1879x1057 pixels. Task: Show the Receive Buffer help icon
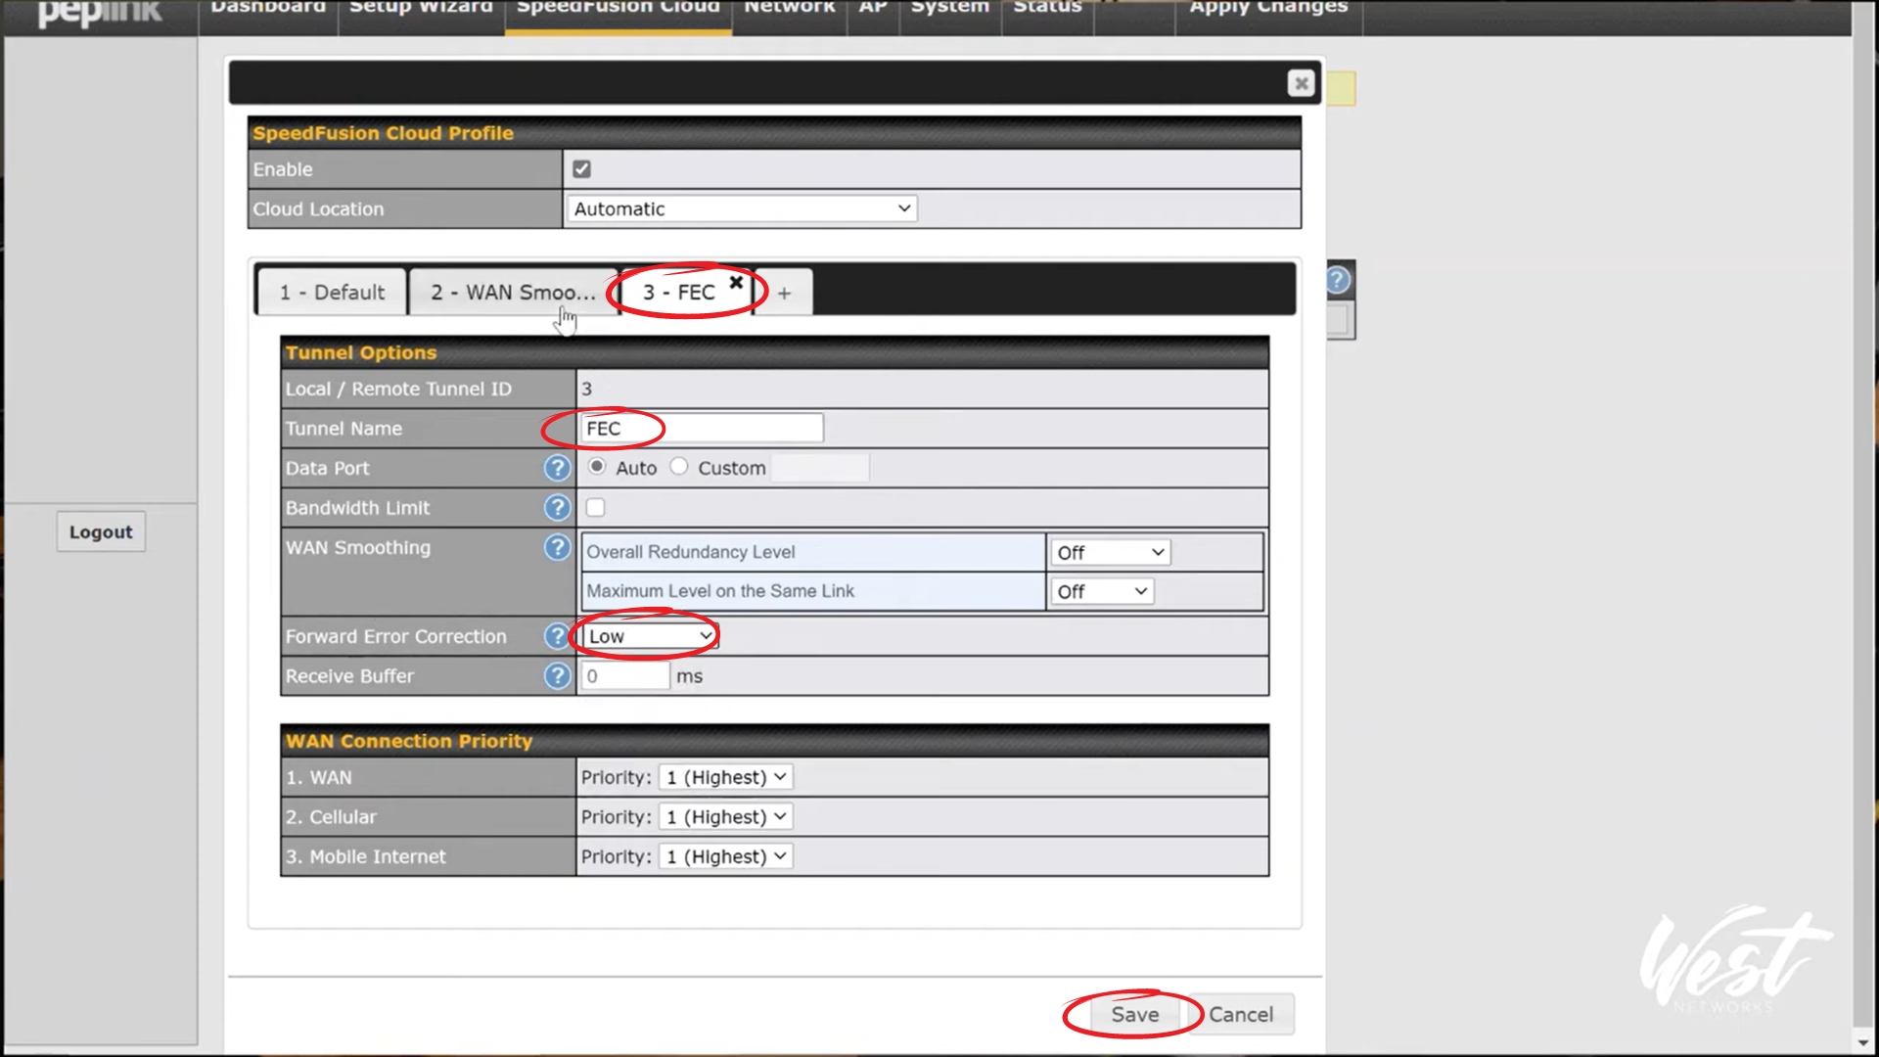click(x=557, y=676)
